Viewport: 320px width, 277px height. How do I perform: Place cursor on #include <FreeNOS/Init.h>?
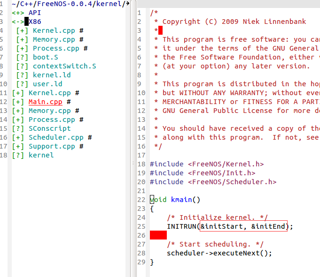[x=203, y=173]
